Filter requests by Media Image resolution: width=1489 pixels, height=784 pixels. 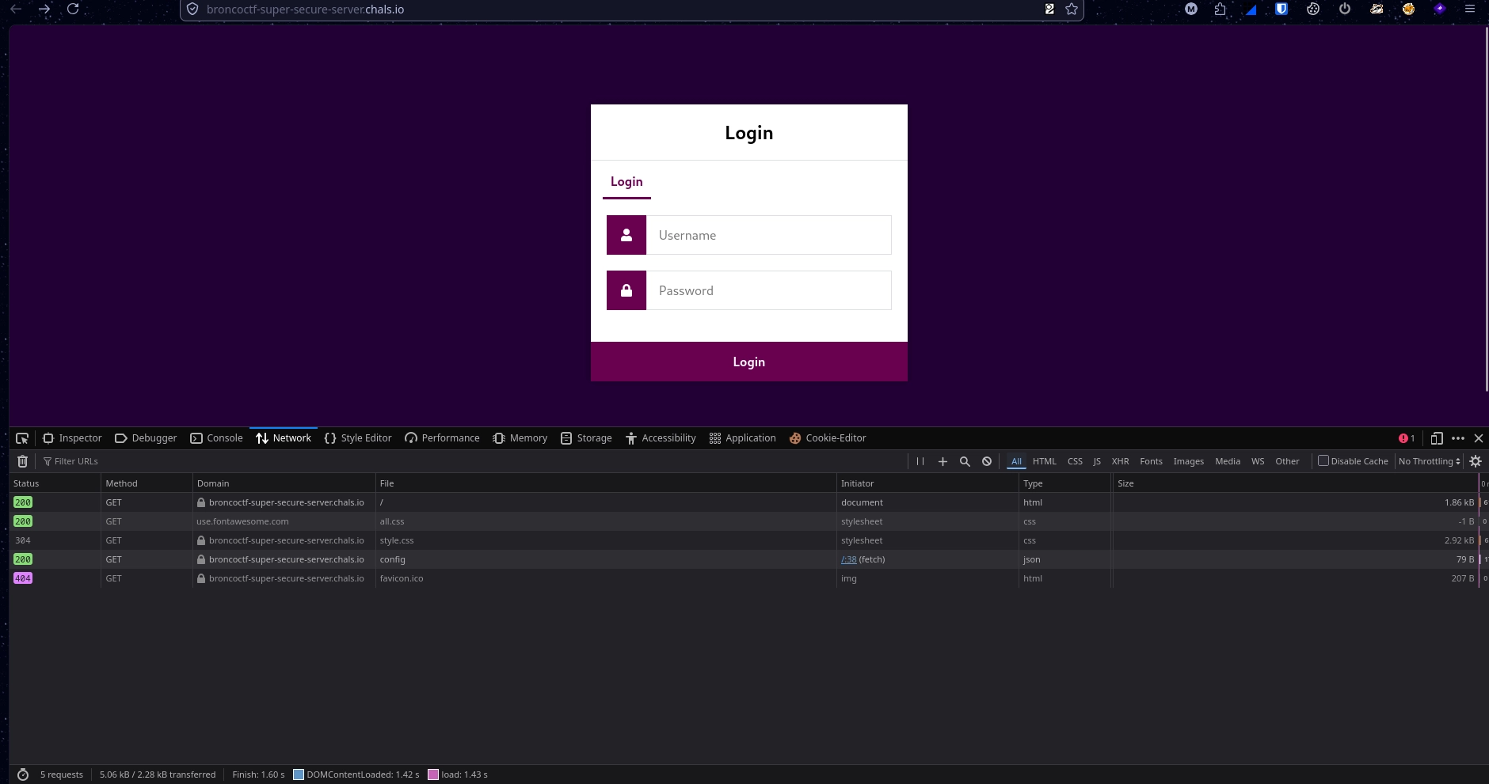coord(1228,461)
